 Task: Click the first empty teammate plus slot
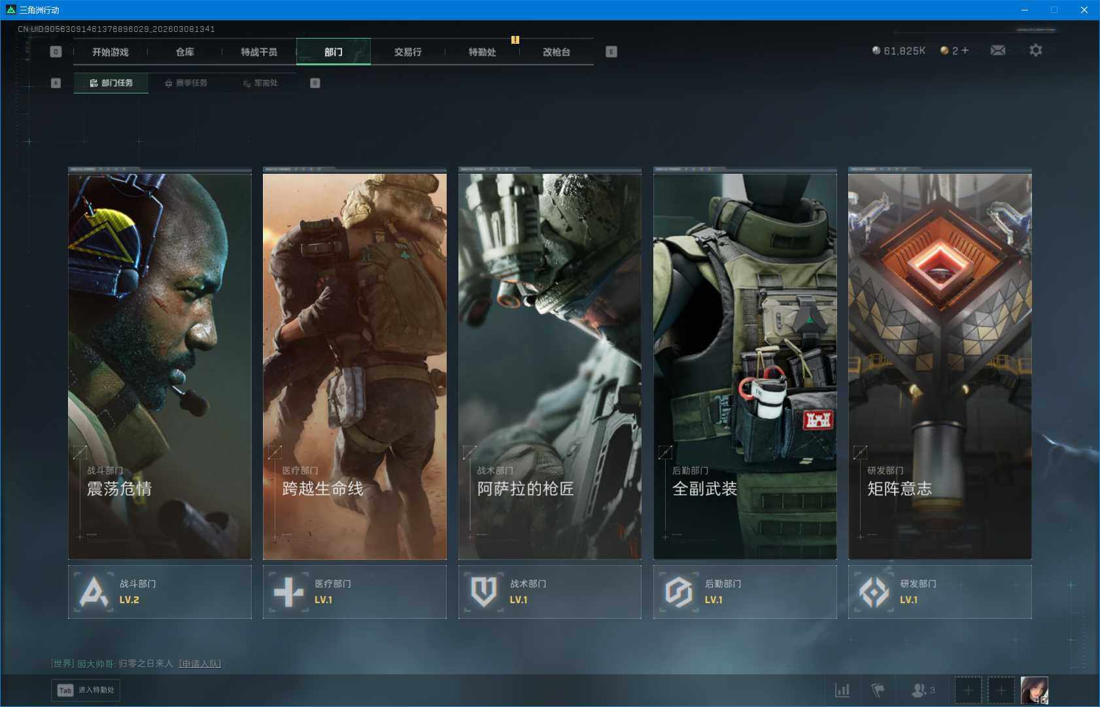coord(968,690)
